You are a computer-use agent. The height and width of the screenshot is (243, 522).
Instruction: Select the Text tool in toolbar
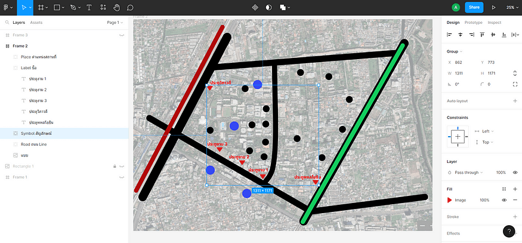pos(89,8)
